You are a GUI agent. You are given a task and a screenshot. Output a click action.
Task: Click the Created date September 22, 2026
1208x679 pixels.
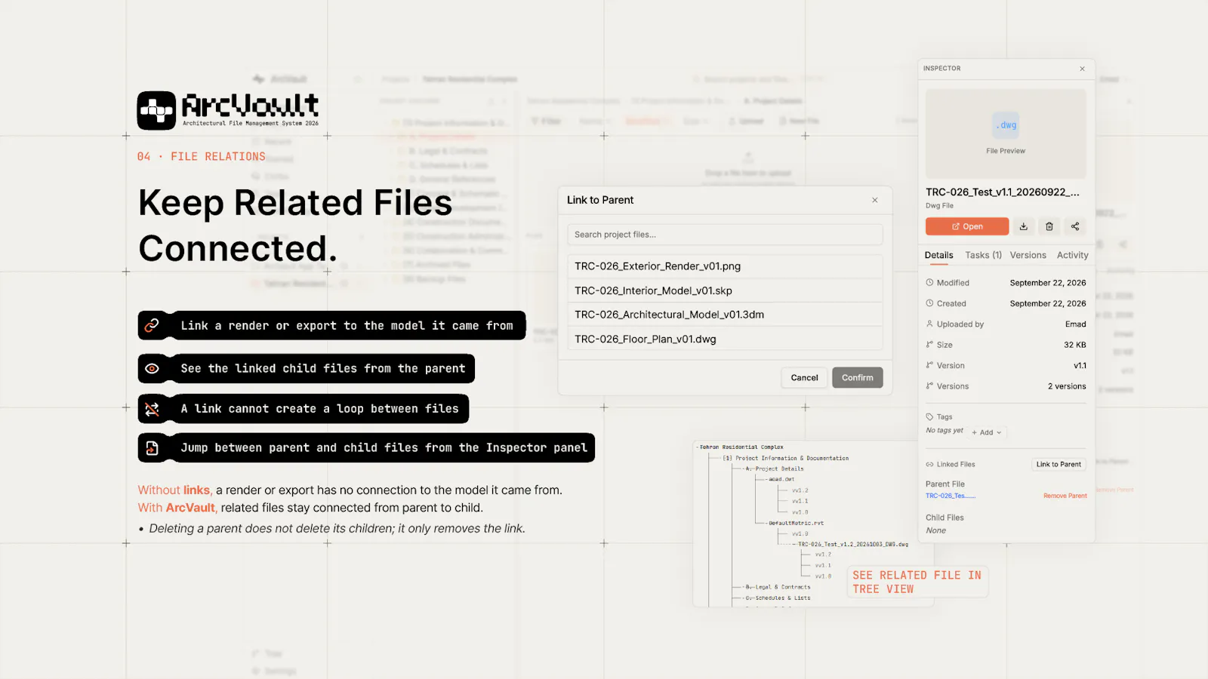pyautogui.click(x=1048, y=303)
